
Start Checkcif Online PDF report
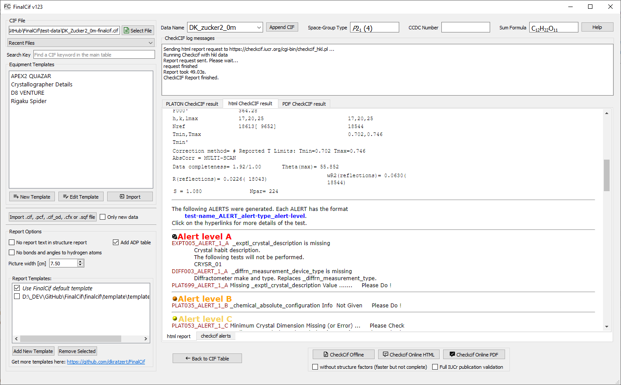pyautogui.click(x=474, y=355)
